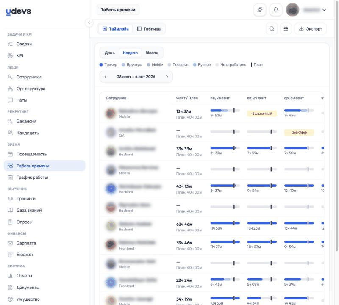The width and height of the screenshot is (339, 305).
Task: Open the filter settings icon
Action: (x=286, y=29)
